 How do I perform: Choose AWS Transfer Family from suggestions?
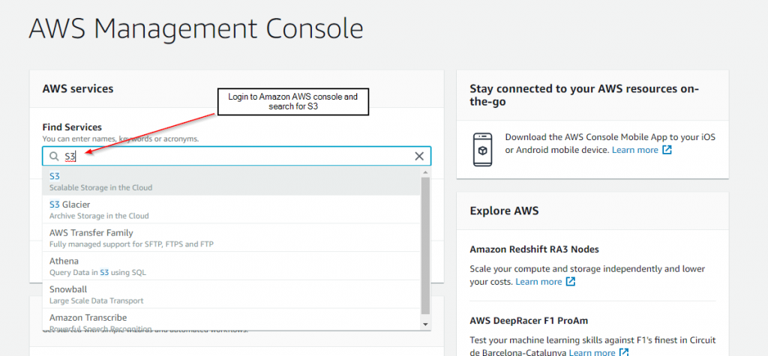click(x=231, y=238)
